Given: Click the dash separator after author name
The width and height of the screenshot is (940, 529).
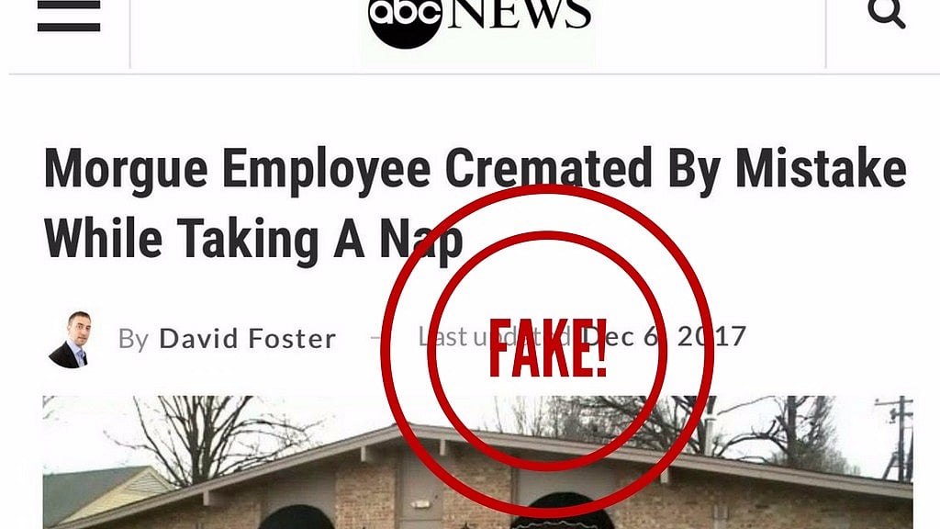Looking at the screenshot, I should [375, 338].
